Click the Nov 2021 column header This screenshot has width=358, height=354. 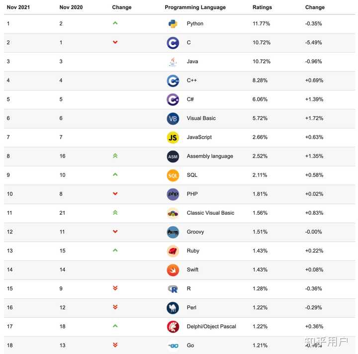[18, 7]
